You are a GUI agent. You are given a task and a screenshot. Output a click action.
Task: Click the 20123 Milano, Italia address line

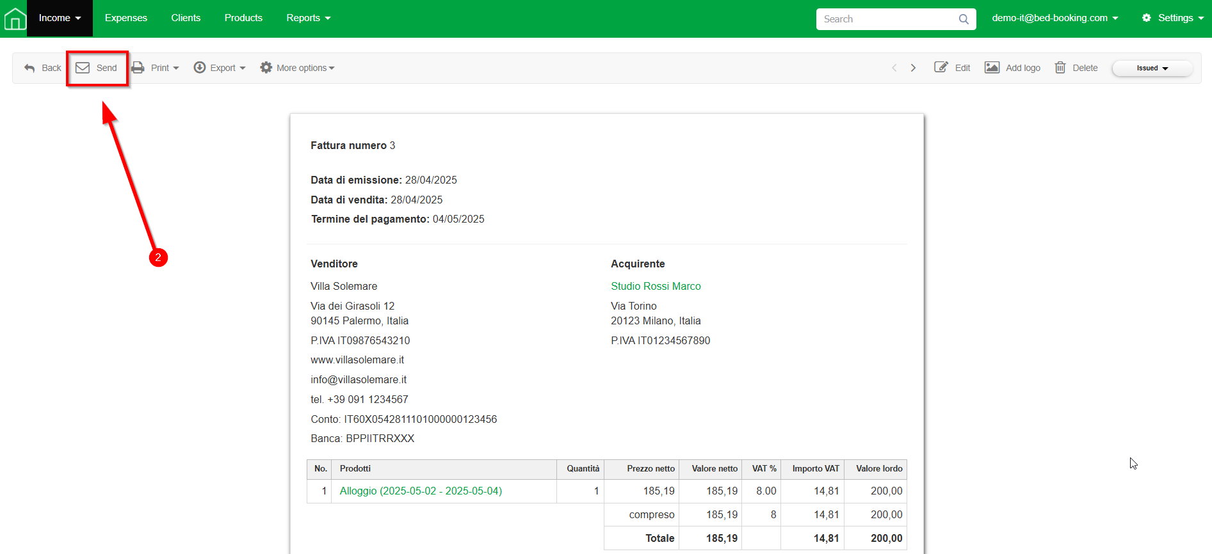tap(656, 321)
